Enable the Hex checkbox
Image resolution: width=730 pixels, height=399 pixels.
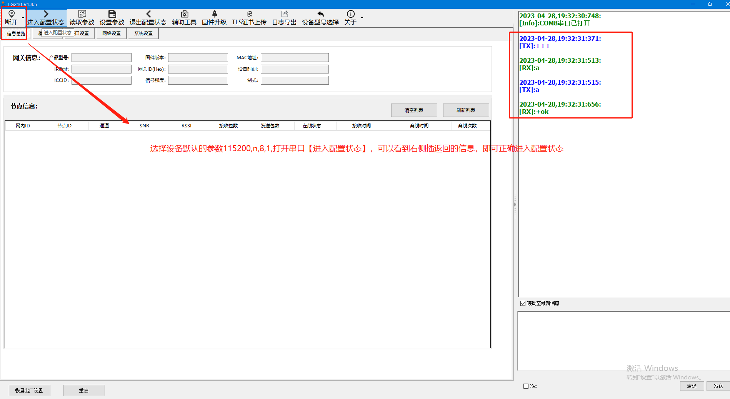click(526, 386)
